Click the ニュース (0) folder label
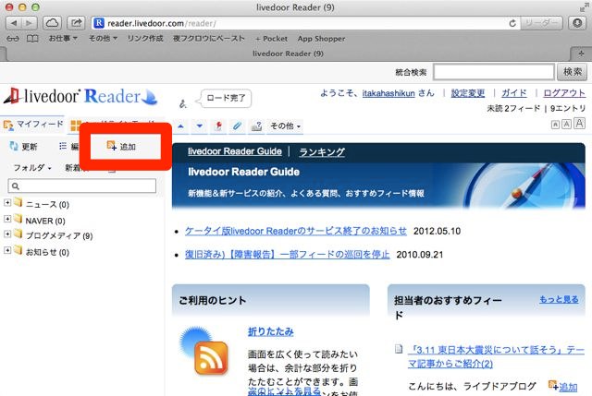 [x=47, y=205]
